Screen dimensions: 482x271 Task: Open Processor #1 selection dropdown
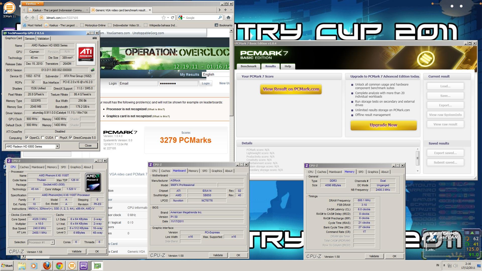click(52, 242)
